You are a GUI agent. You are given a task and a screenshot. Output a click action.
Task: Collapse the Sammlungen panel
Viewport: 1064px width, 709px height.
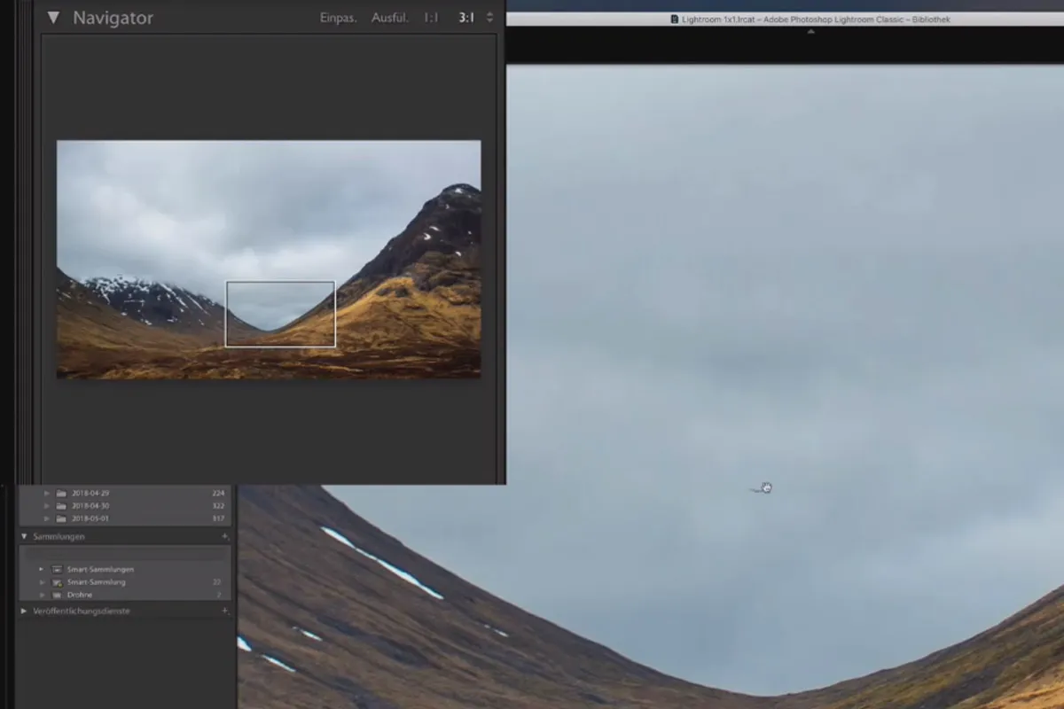[24, 536]
